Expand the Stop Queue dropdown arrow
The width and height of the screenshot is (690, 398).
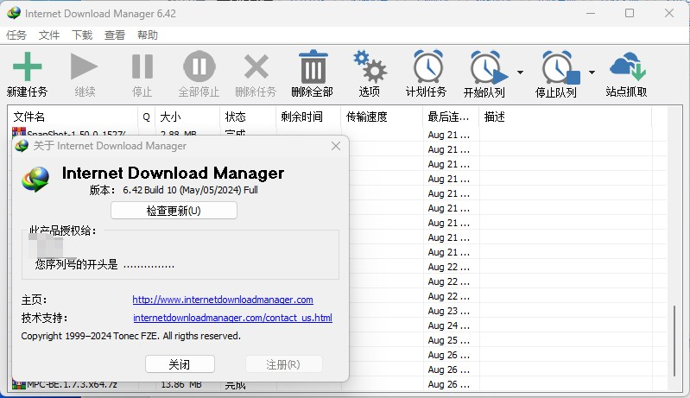[x=592, y=73]
